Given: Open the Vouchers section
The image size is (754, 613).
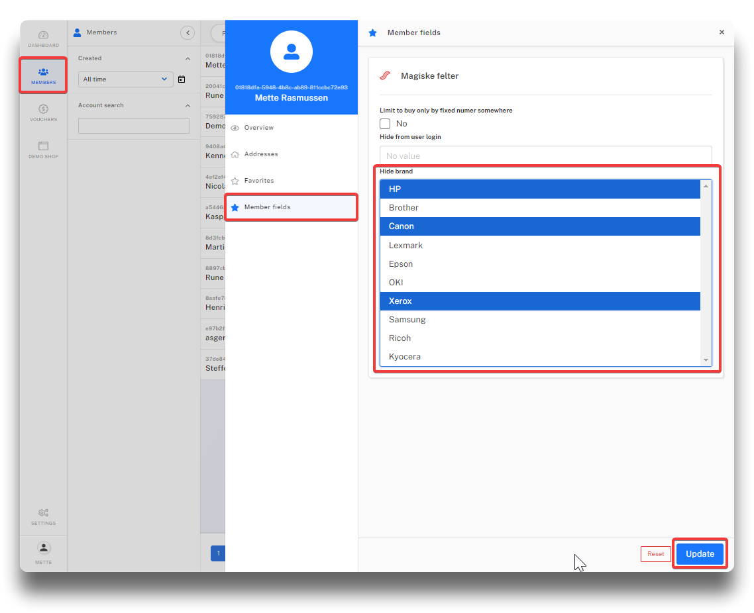Looking at the screenshot, I should (43, 113).
